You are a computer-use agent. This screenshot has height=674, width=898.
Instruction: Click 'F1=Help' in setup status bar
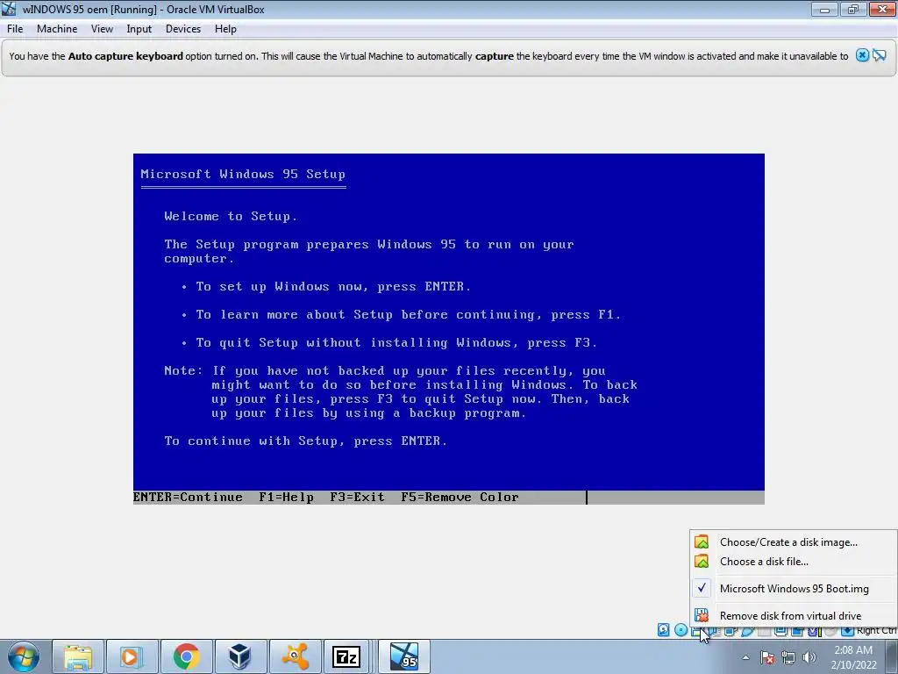286,498
